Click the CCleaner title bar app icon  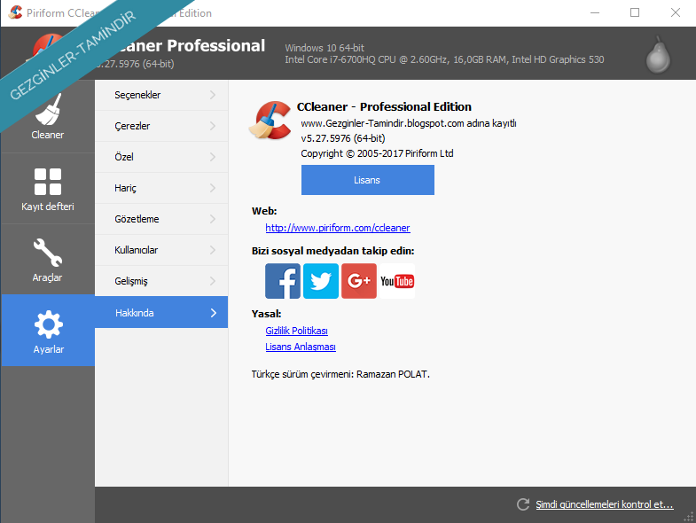click(x=15, y=12)
